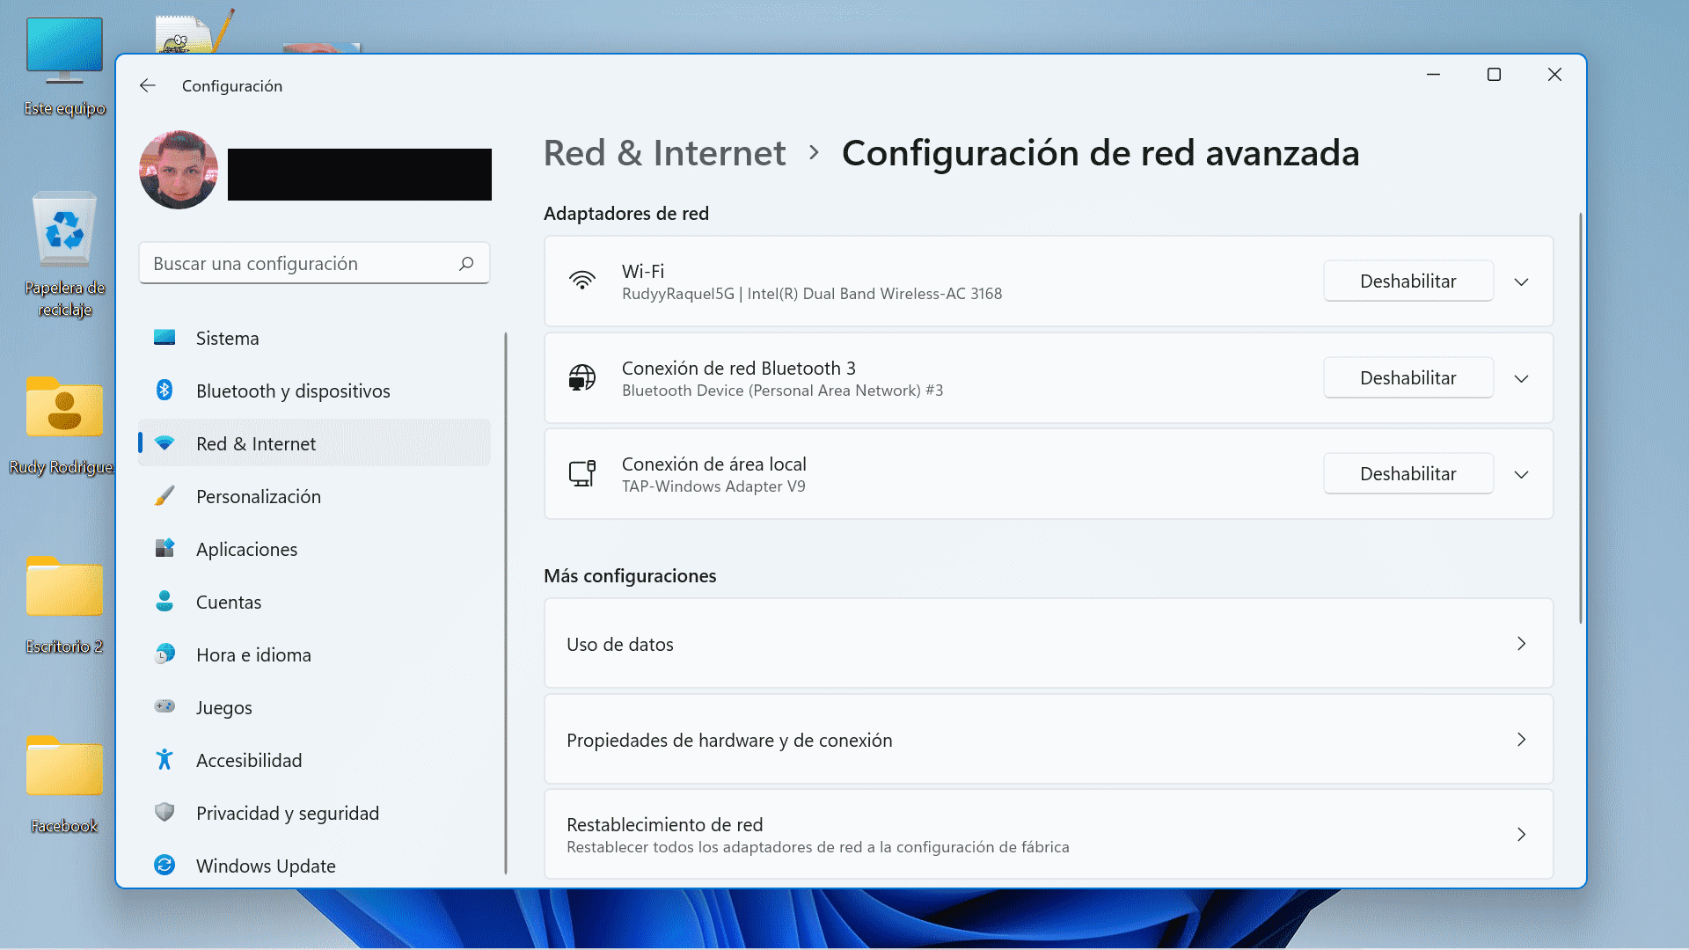Click chevron on Propiedades de hardware row
1689x950 pixels.
point(1521,740)
